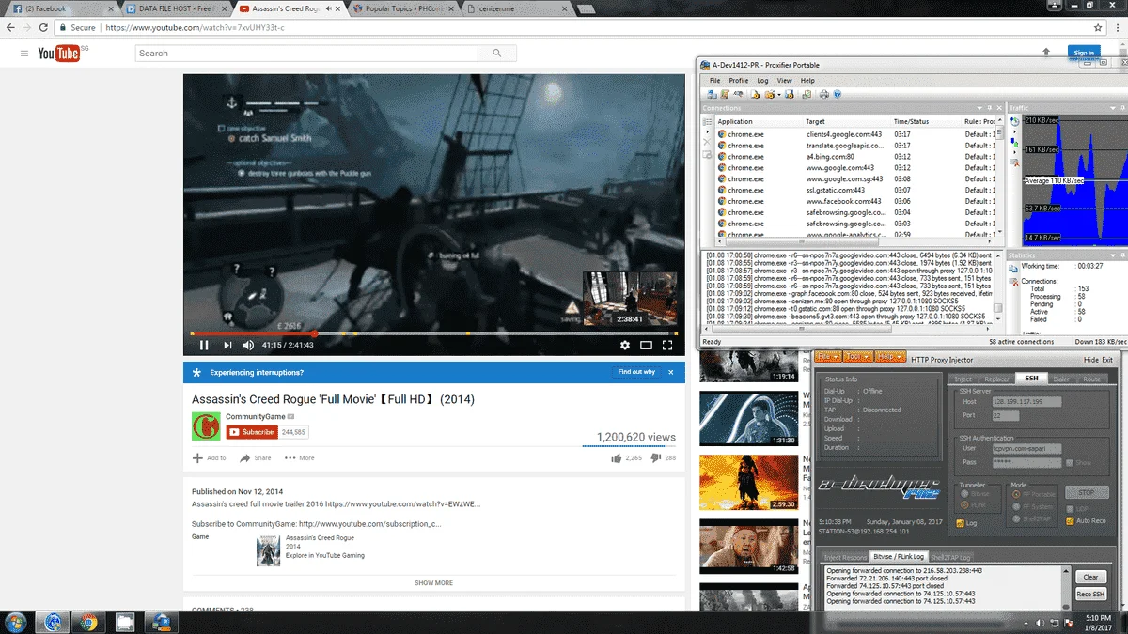Open the Tool dropdown in HTTP Proxy Injector
Viewport: 1128px width, 634px height.
(x=857, y=356)
